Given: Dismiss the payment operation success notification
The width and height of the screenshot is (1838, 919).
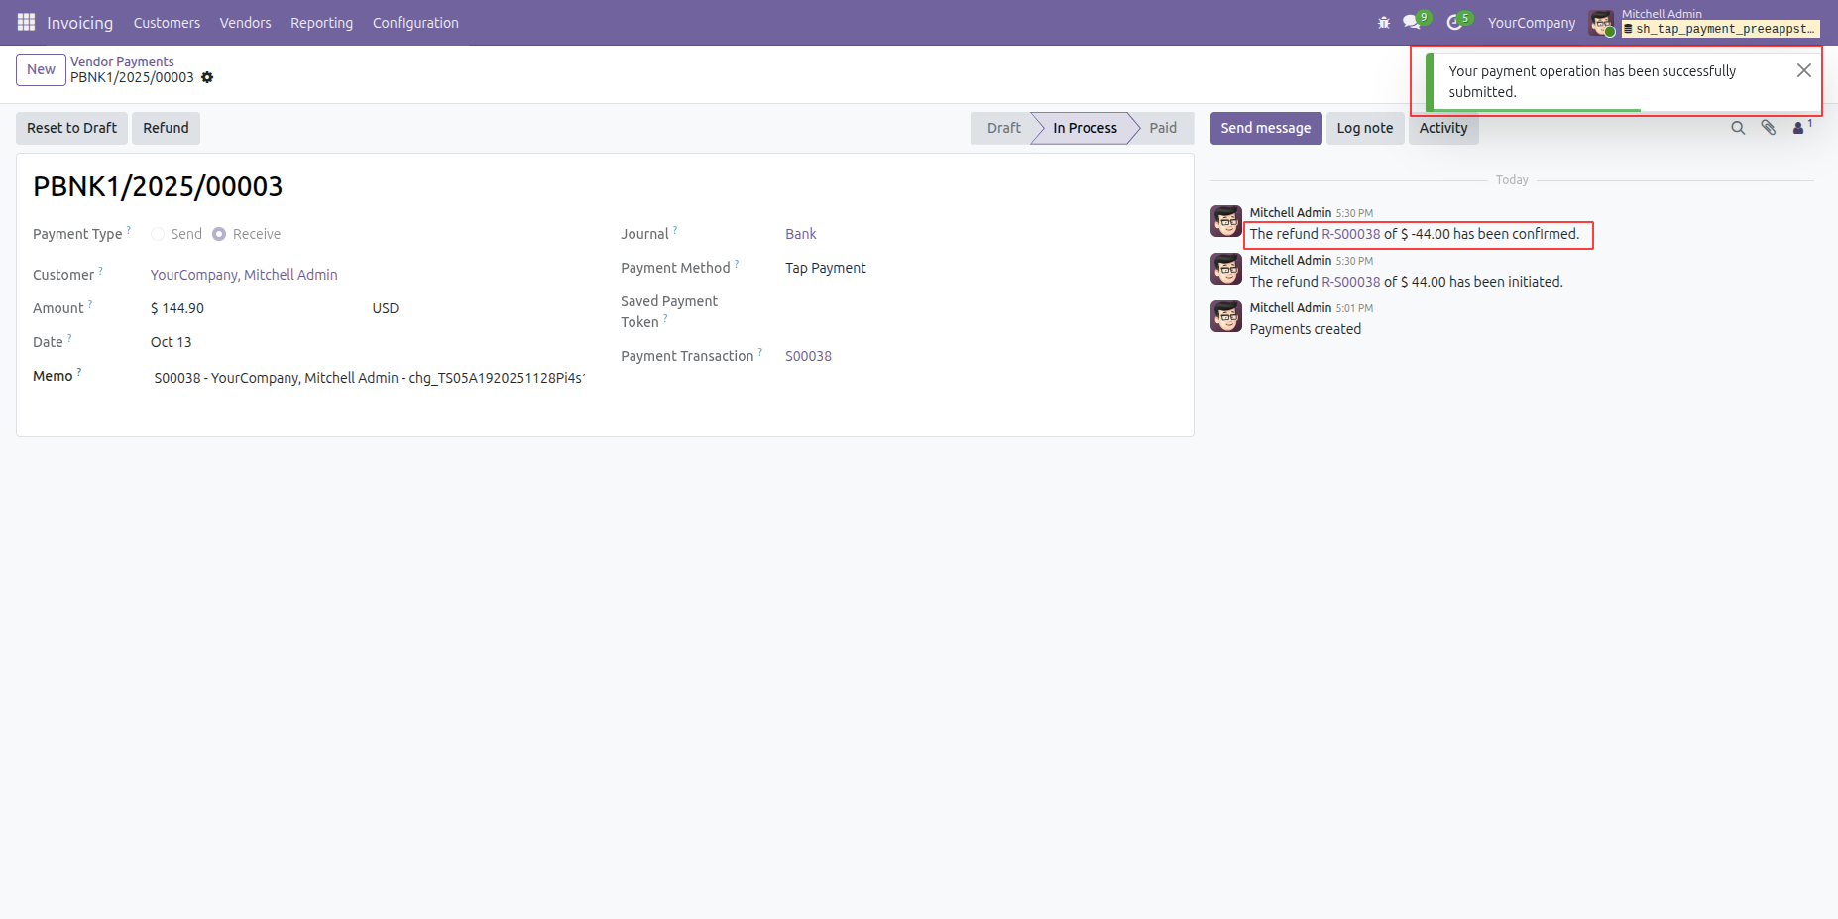Looking at the screenshot, I should [x=1804, y=70].
